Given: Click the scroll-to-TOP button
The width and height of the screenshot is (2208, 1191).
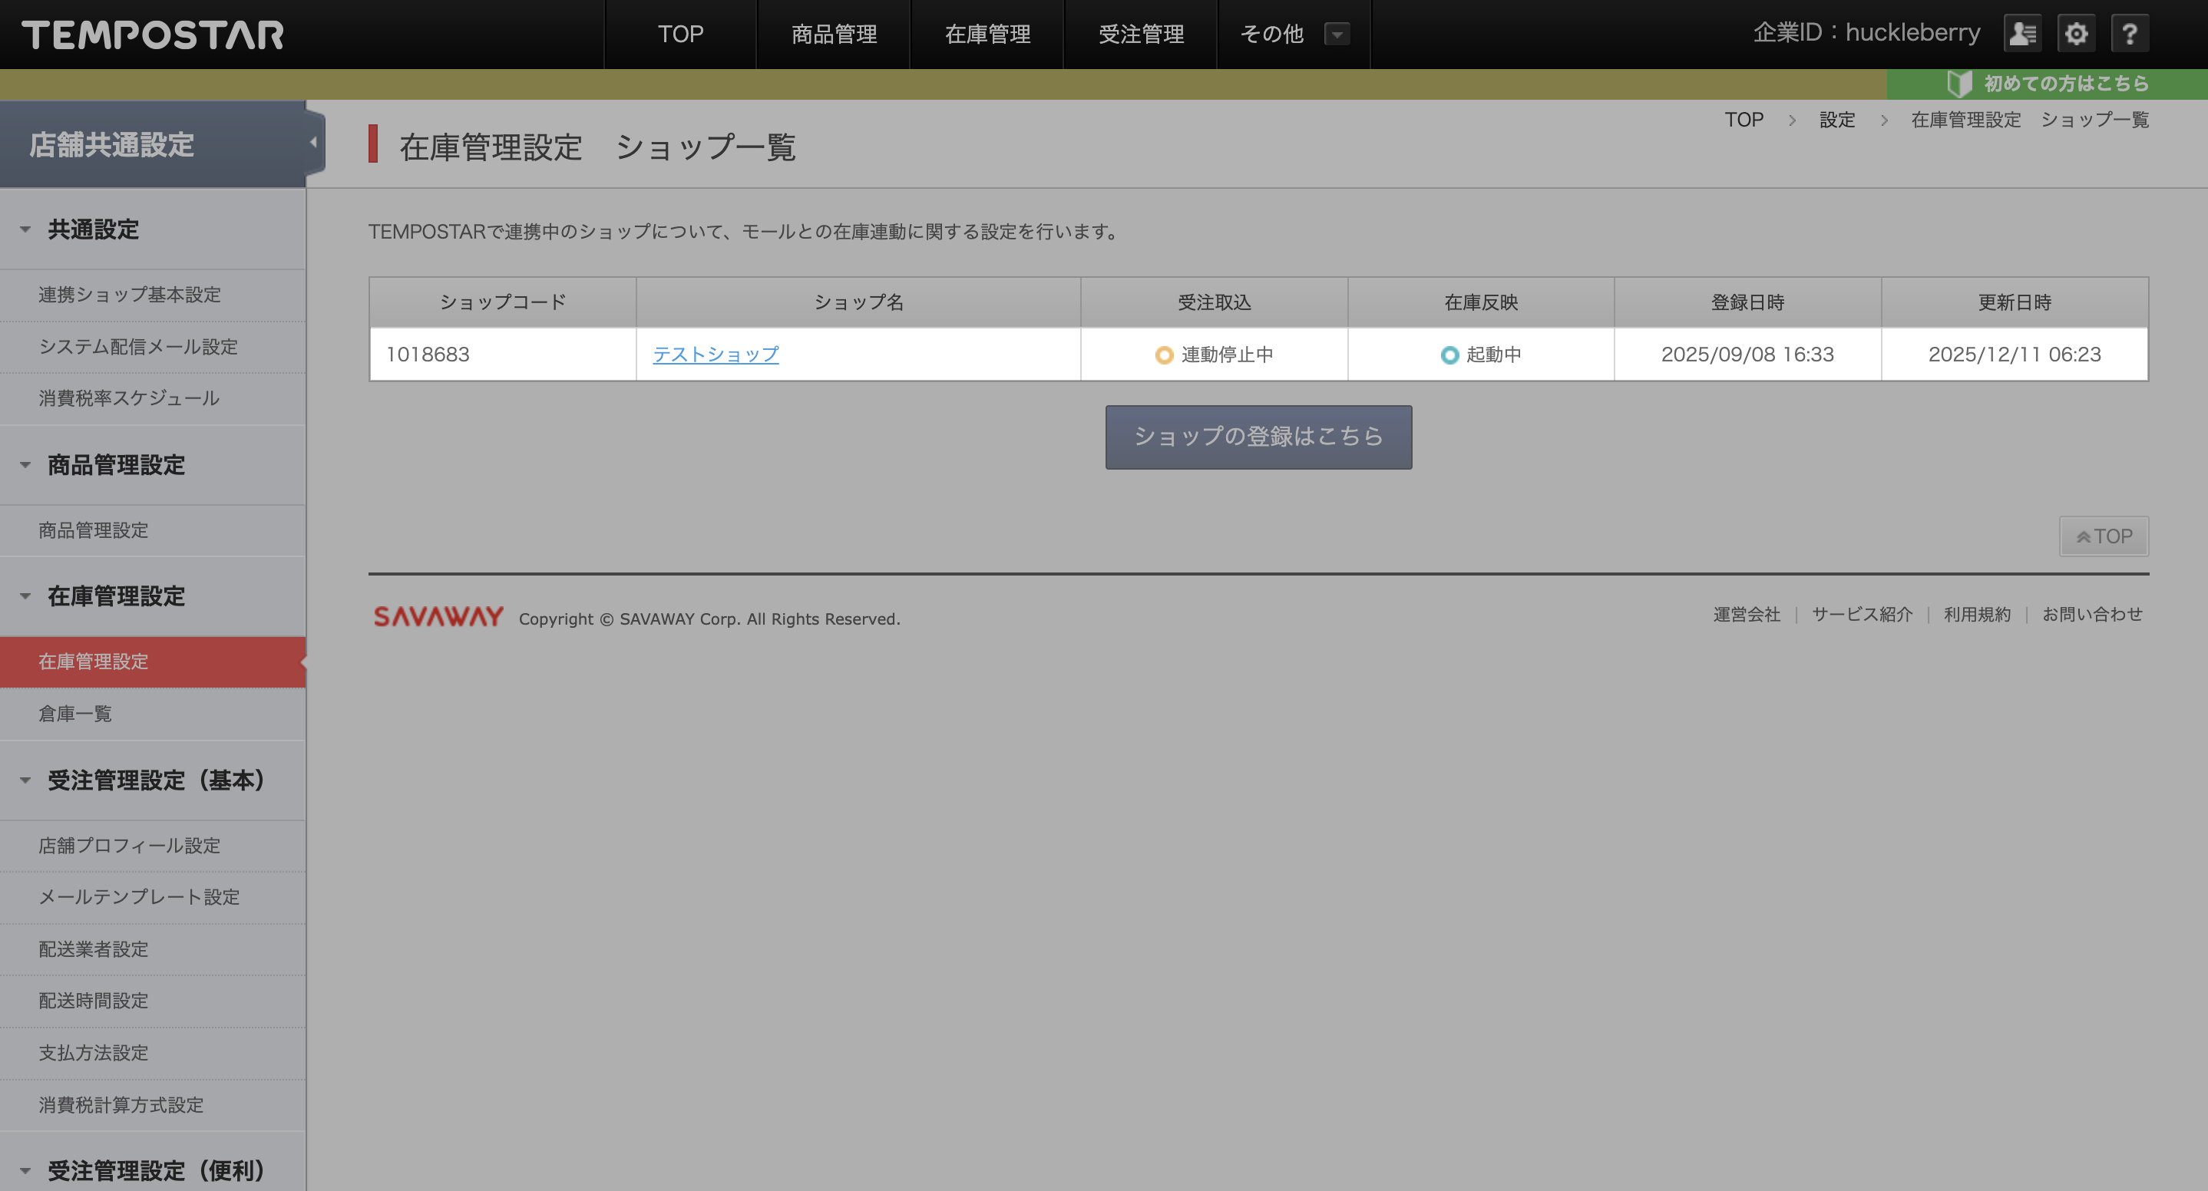Looking at the screenshot, I should (x=2104, y=536).
